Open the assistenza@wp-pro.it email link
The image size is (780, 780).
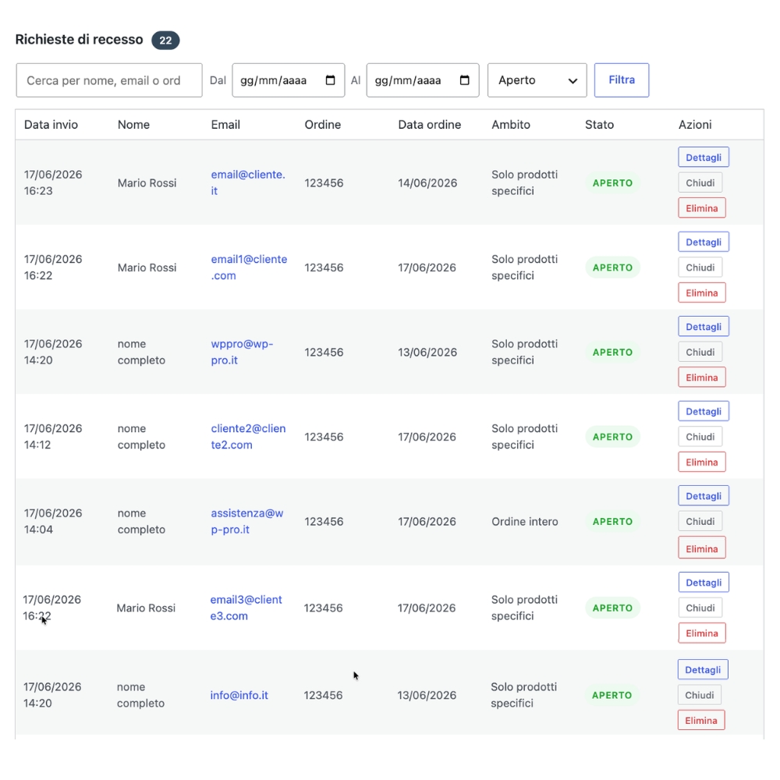pos(246,521)
